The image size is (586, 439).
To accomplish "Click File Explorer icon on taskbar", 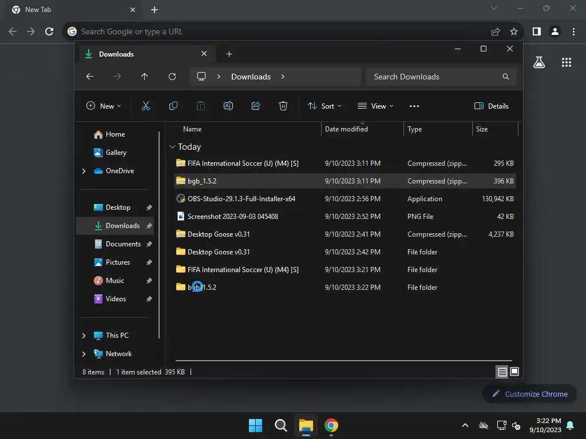I will pyautogui.click(x=306, y=425).
